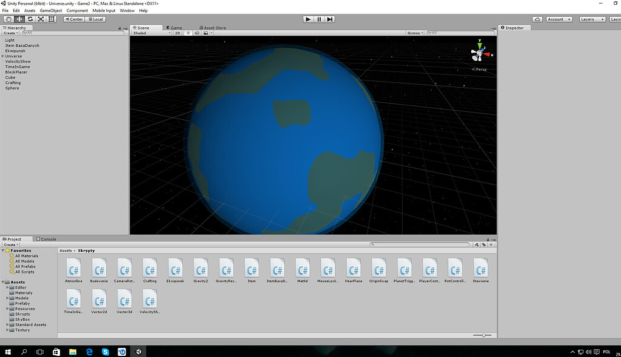The height and width of the screenshot is (357, 621).
Task: Select the Rotate tool
Action: 30,19
